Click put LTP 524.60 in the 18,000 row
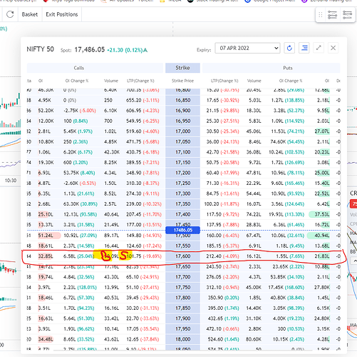357x357 pixels. point(215,339)
